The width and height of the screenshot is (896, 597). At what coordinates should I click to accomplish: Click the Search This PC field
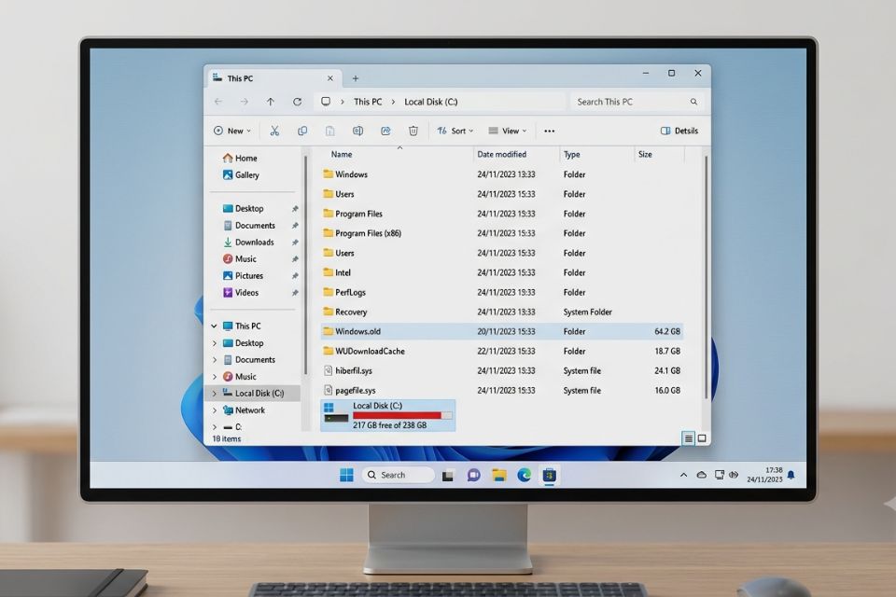pyautogui.click(x=637, y=102)
